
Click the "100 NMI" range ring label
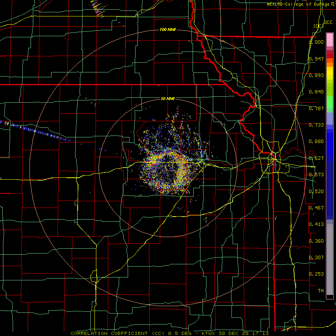(168, 29)
